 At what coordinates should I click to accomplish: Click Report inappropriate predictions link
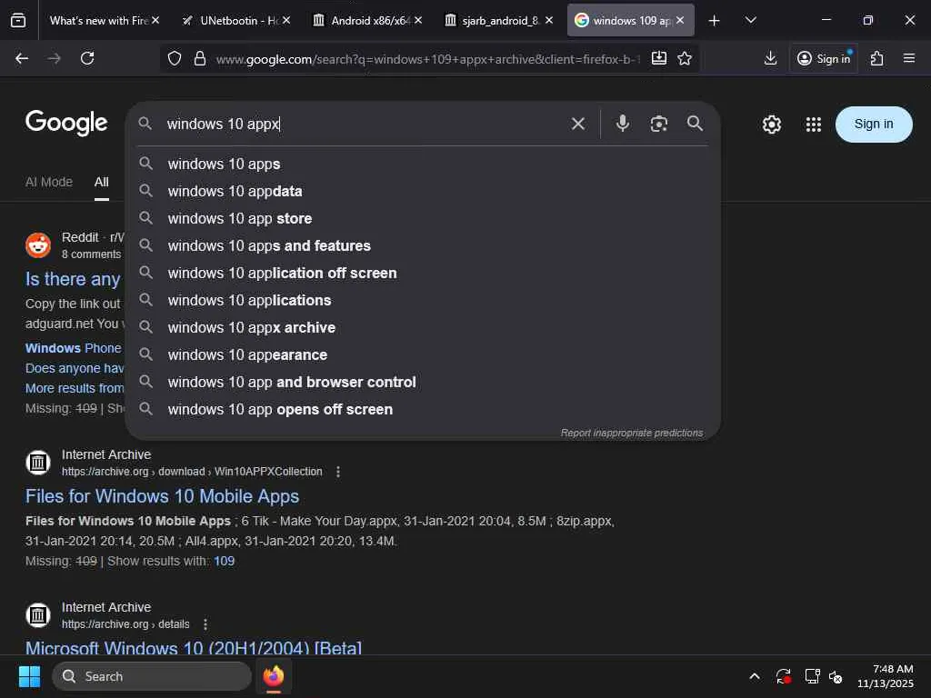click(x=632, y=433)
